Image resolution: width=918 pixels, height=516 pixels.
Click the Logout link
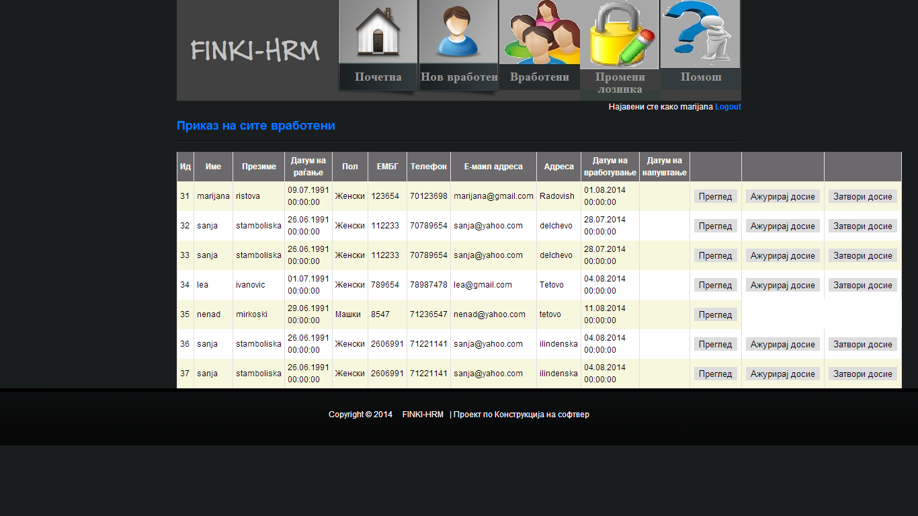coord(728,107)
